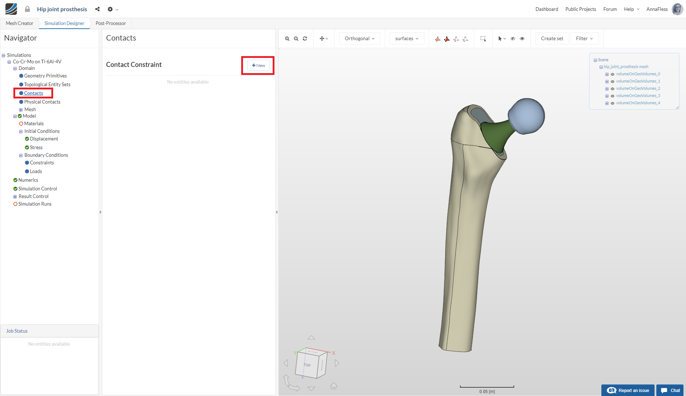The height and width of the screenshot is (396, 686).
Task: Open the project settings gear menu
Action: 112,9
